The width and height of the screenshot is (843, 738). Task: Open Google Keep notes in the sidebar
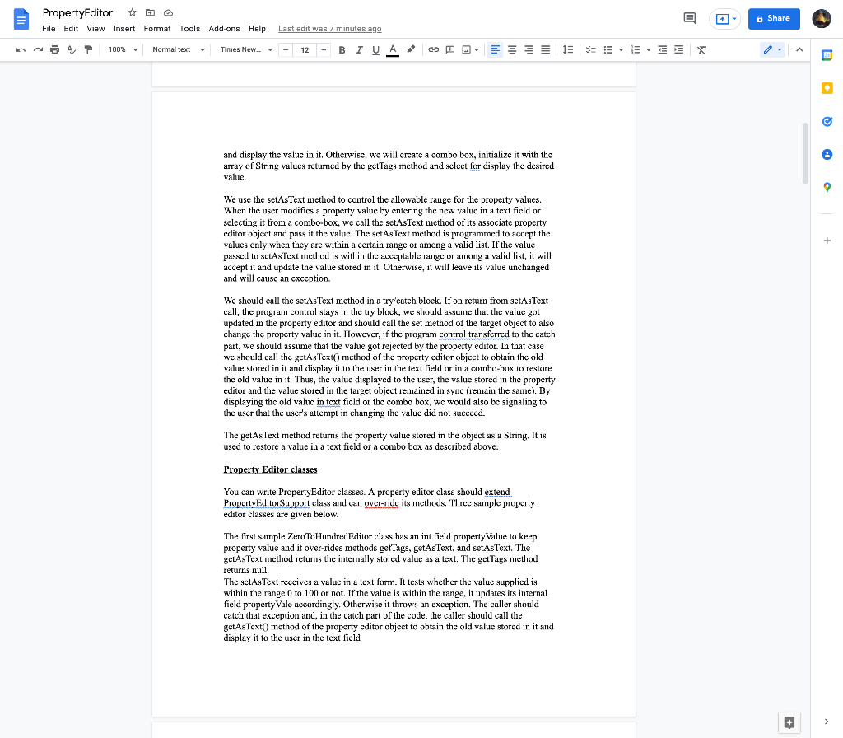click(x=827, y=88)
